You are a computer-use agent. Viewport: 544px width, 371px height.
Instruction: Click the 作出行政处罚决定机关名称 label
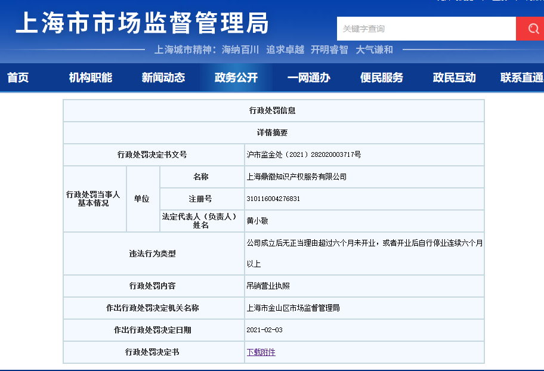click(x=152, y=308)
